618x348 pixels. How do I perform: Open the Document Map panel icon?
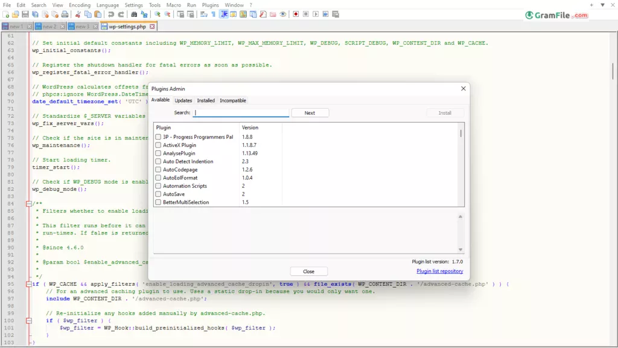coord(243,14)
